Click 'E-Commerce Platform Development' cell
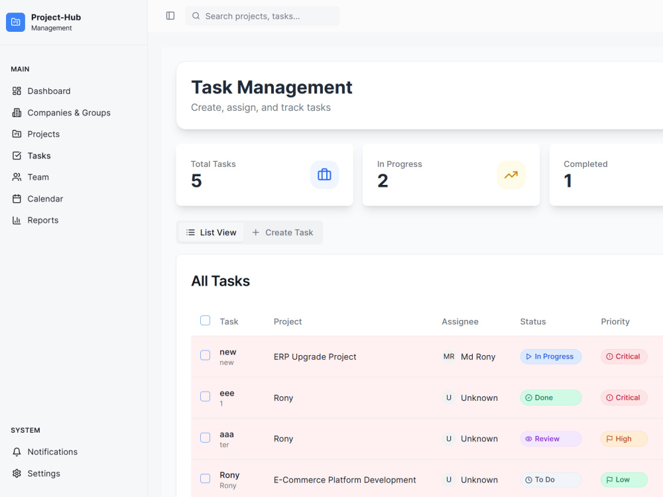 pyautogui.click(x=345, y=480)
